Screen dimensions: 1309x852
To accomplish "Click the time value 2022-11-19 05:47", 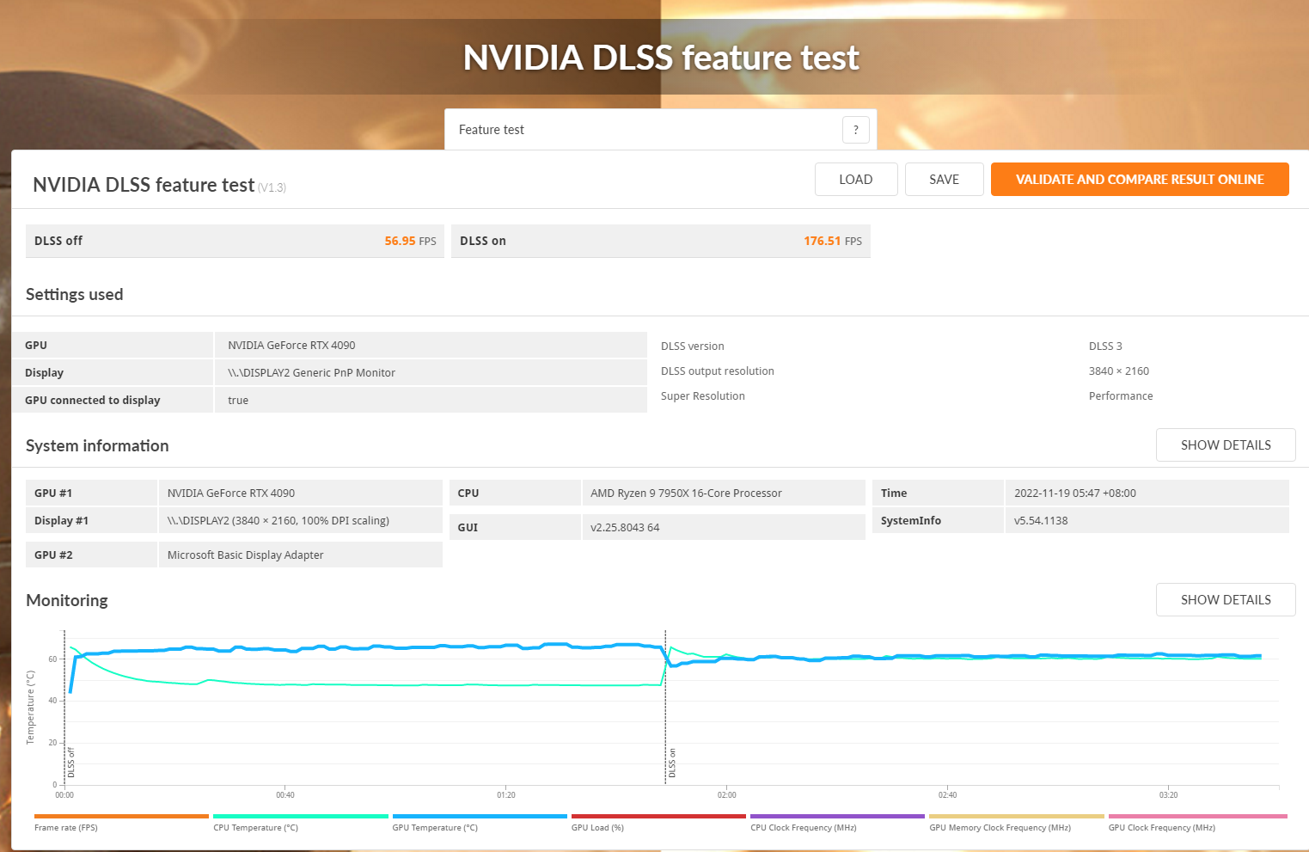I will (1075, 493).
